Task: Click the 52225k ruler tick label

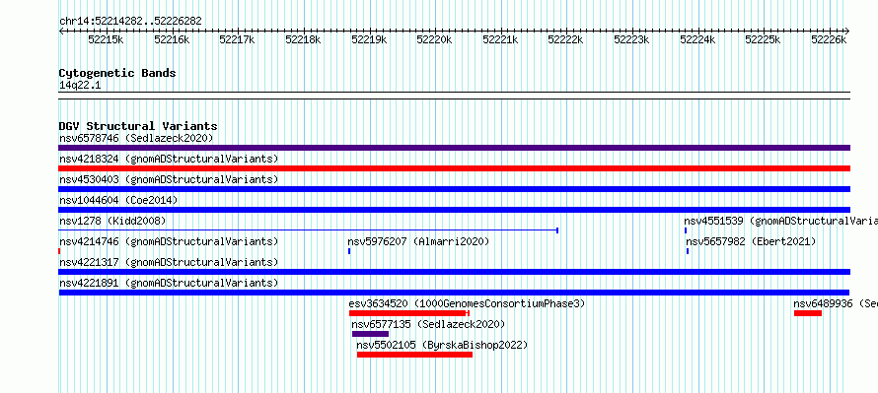Action: [763, 39]
